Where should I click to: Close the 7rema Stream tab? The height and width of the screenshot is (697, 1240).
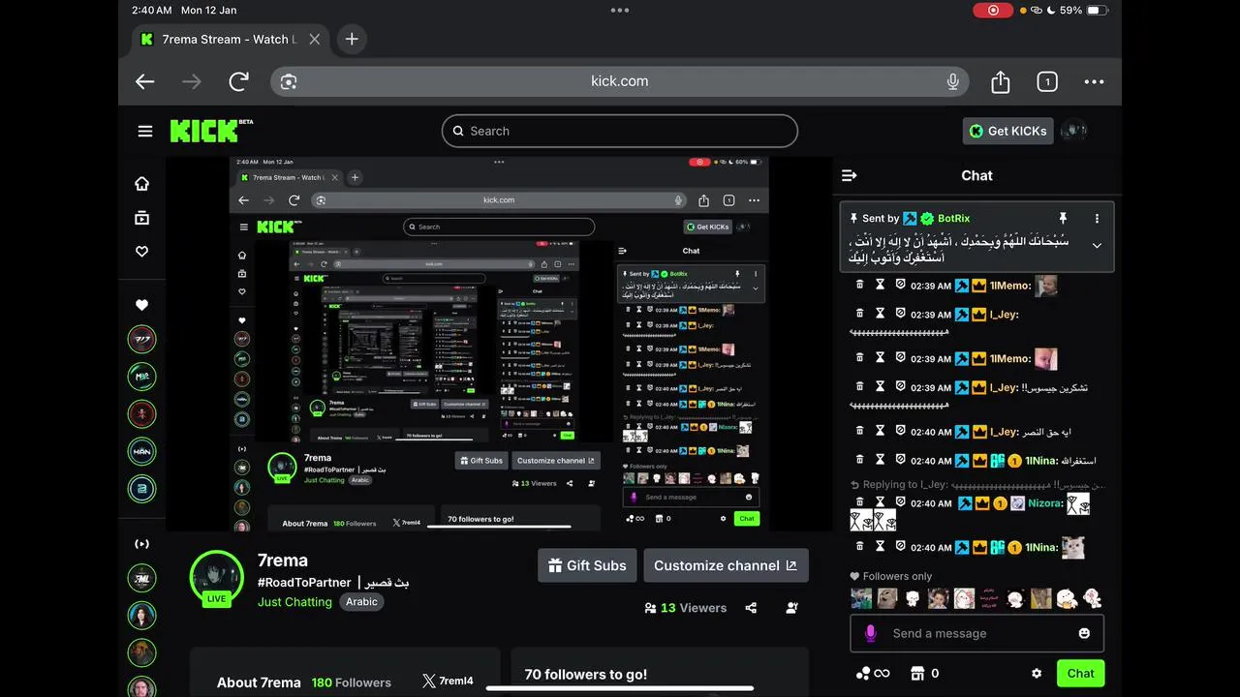tap(315, 40)
